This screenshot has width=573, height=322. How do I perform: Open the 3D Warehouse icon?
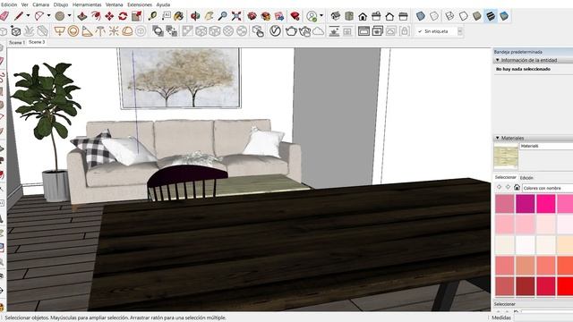(252, 16)
